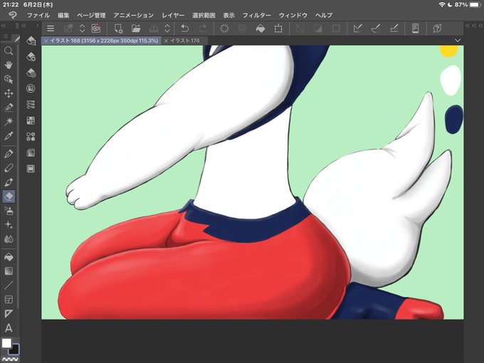Open the 表示 menu
This screenshot has height=363, width=484.
[228, 15]
